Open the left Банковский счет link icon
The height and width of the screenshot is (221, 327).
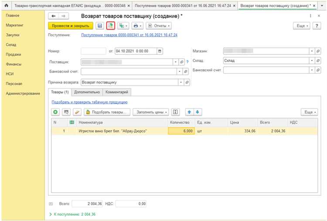click(x=186, y=71)
